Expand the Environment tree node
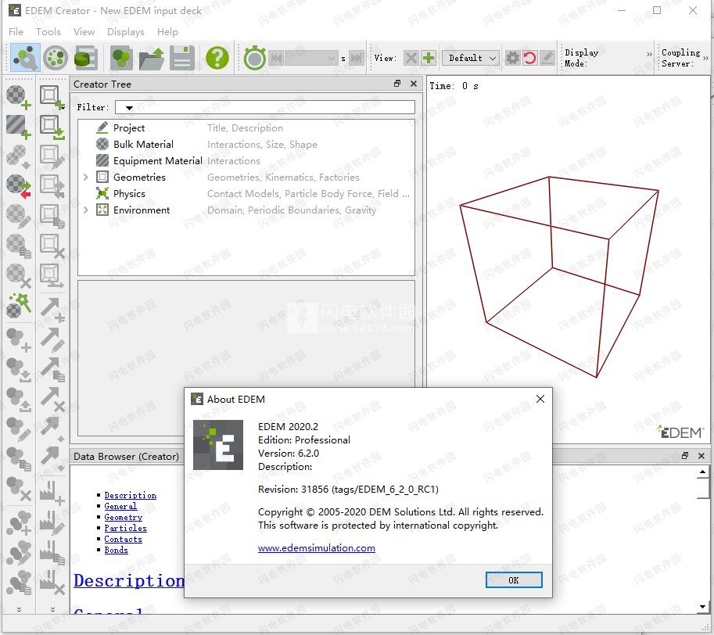 click(x=85, y=210)
